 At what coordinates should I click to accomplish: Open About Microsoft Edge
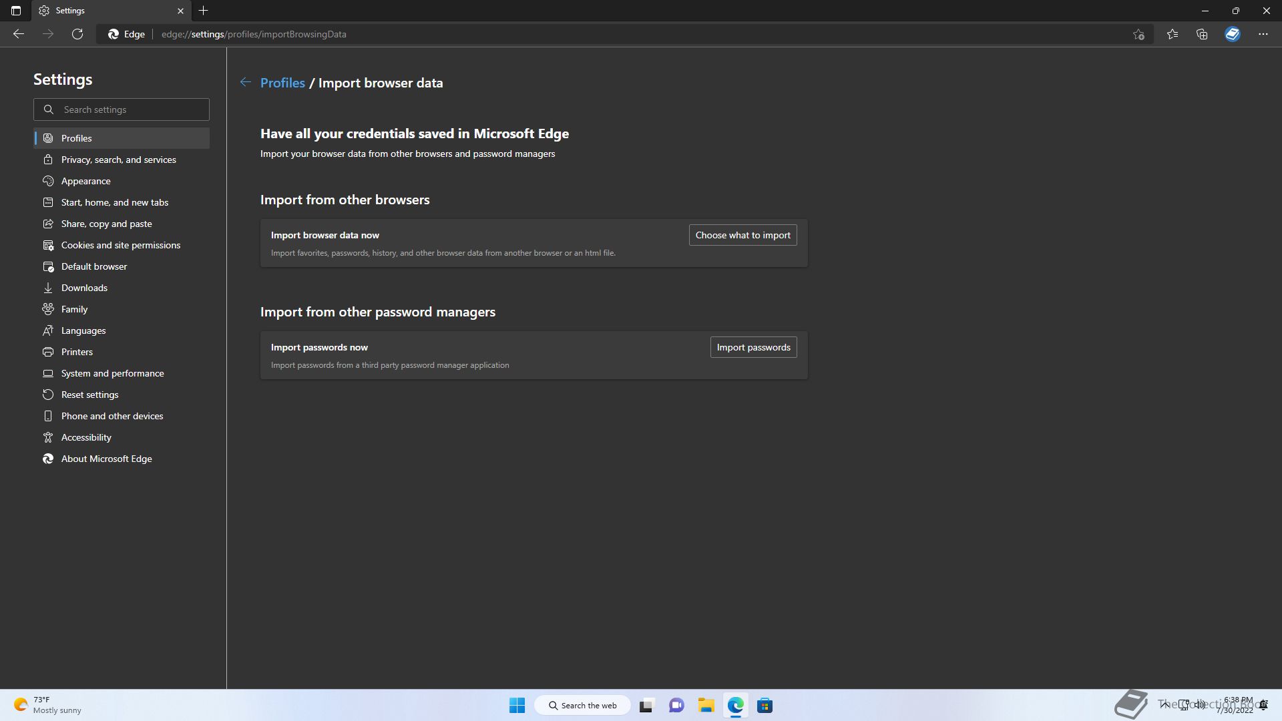122,459
